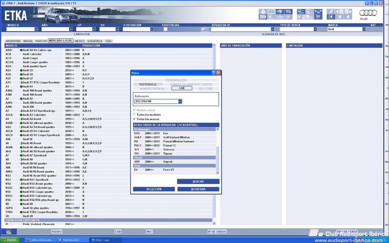
Task: Expand the Referencia combo box arrow
Action: [180, 101]
